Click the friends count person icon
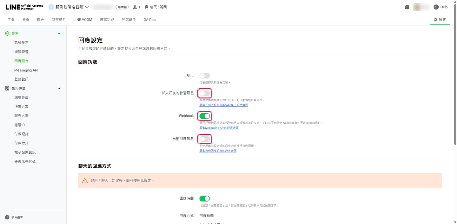457x224 pixels. [x=135, y=7]
